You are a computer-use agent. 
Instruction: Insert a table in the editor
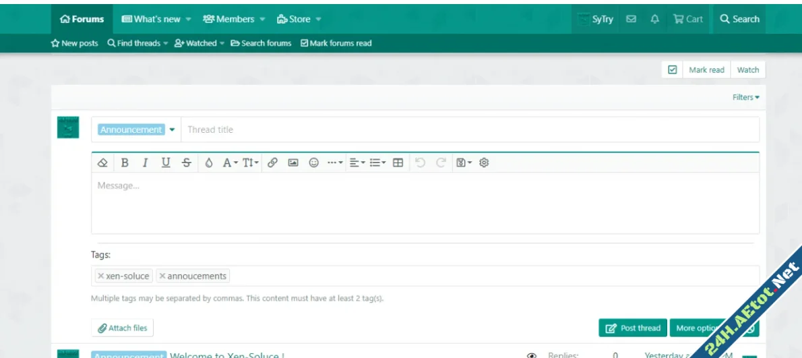tap(398, 162)
